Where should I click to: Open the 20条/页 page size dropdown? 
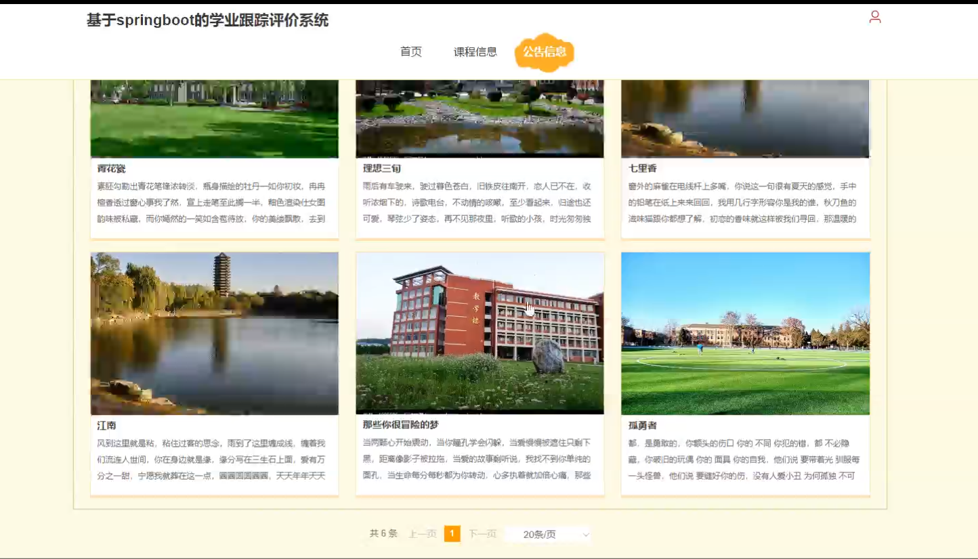[547, 535]
